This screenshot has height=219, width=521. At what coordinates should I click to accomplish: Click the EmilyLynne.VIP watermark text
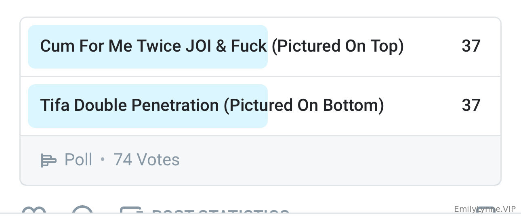[485, 209]
